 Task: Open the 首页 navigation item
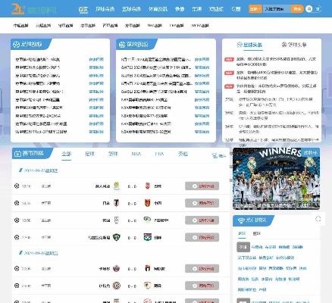coord(83,9)
